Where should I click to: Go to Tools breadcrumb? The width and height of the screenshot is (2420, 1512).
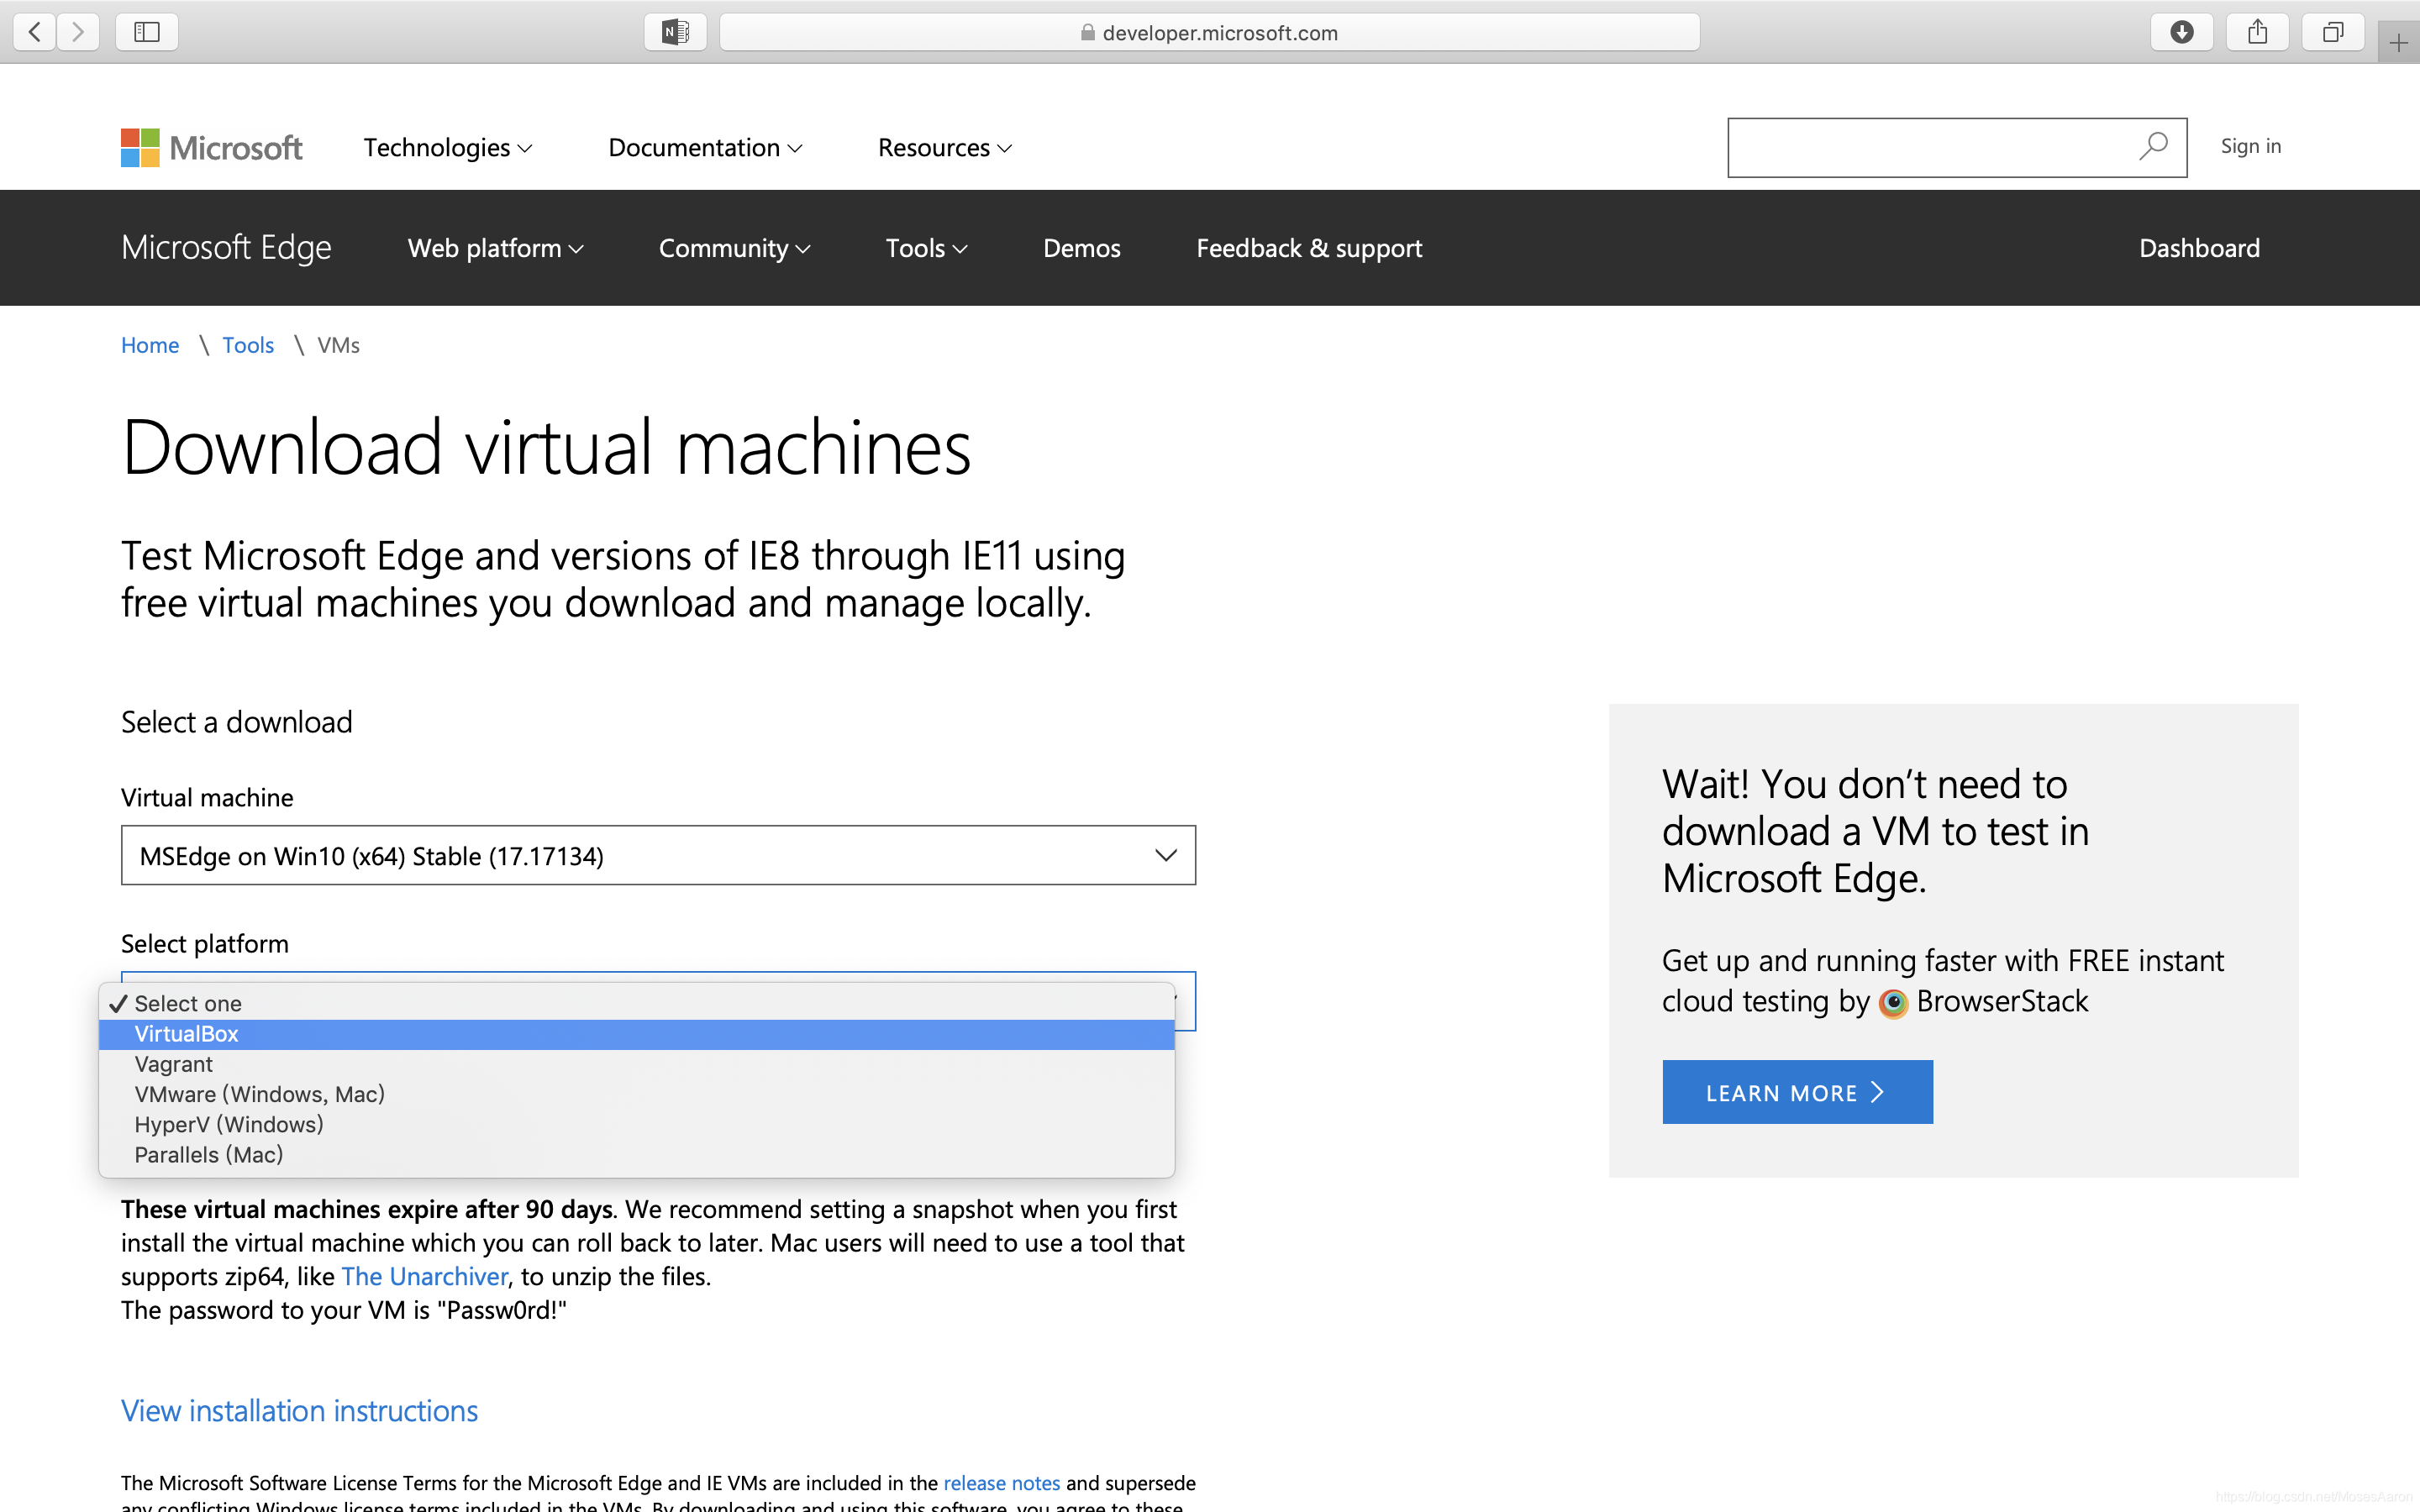248,345
